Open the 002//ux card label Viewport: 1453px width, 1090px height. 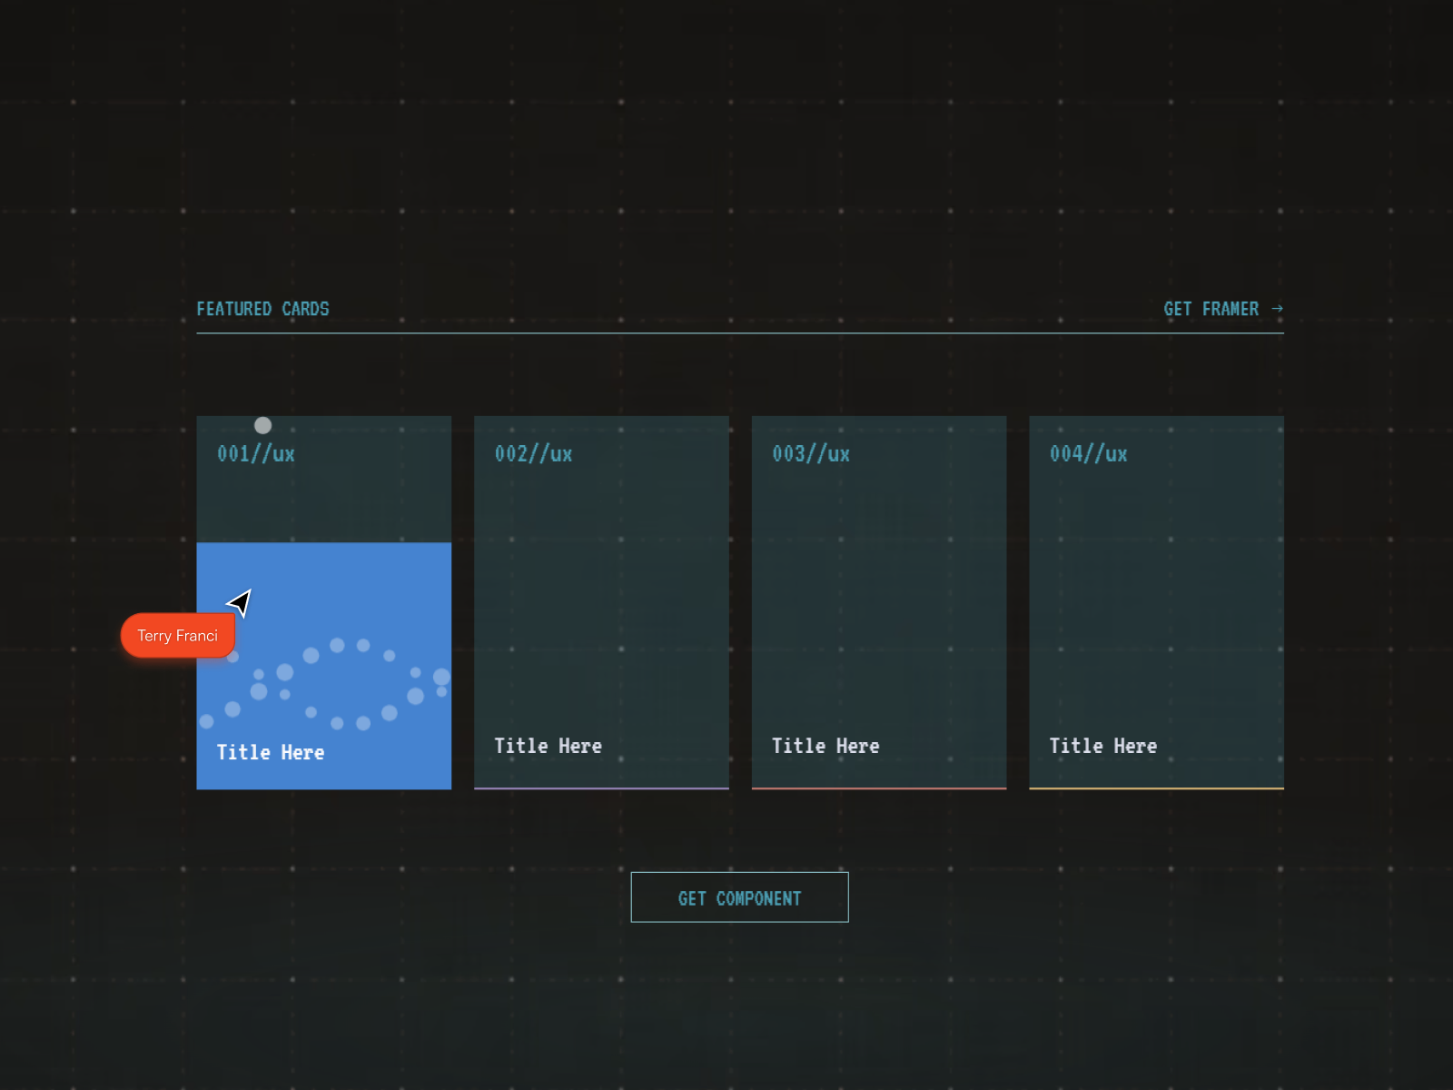[534, 453]
